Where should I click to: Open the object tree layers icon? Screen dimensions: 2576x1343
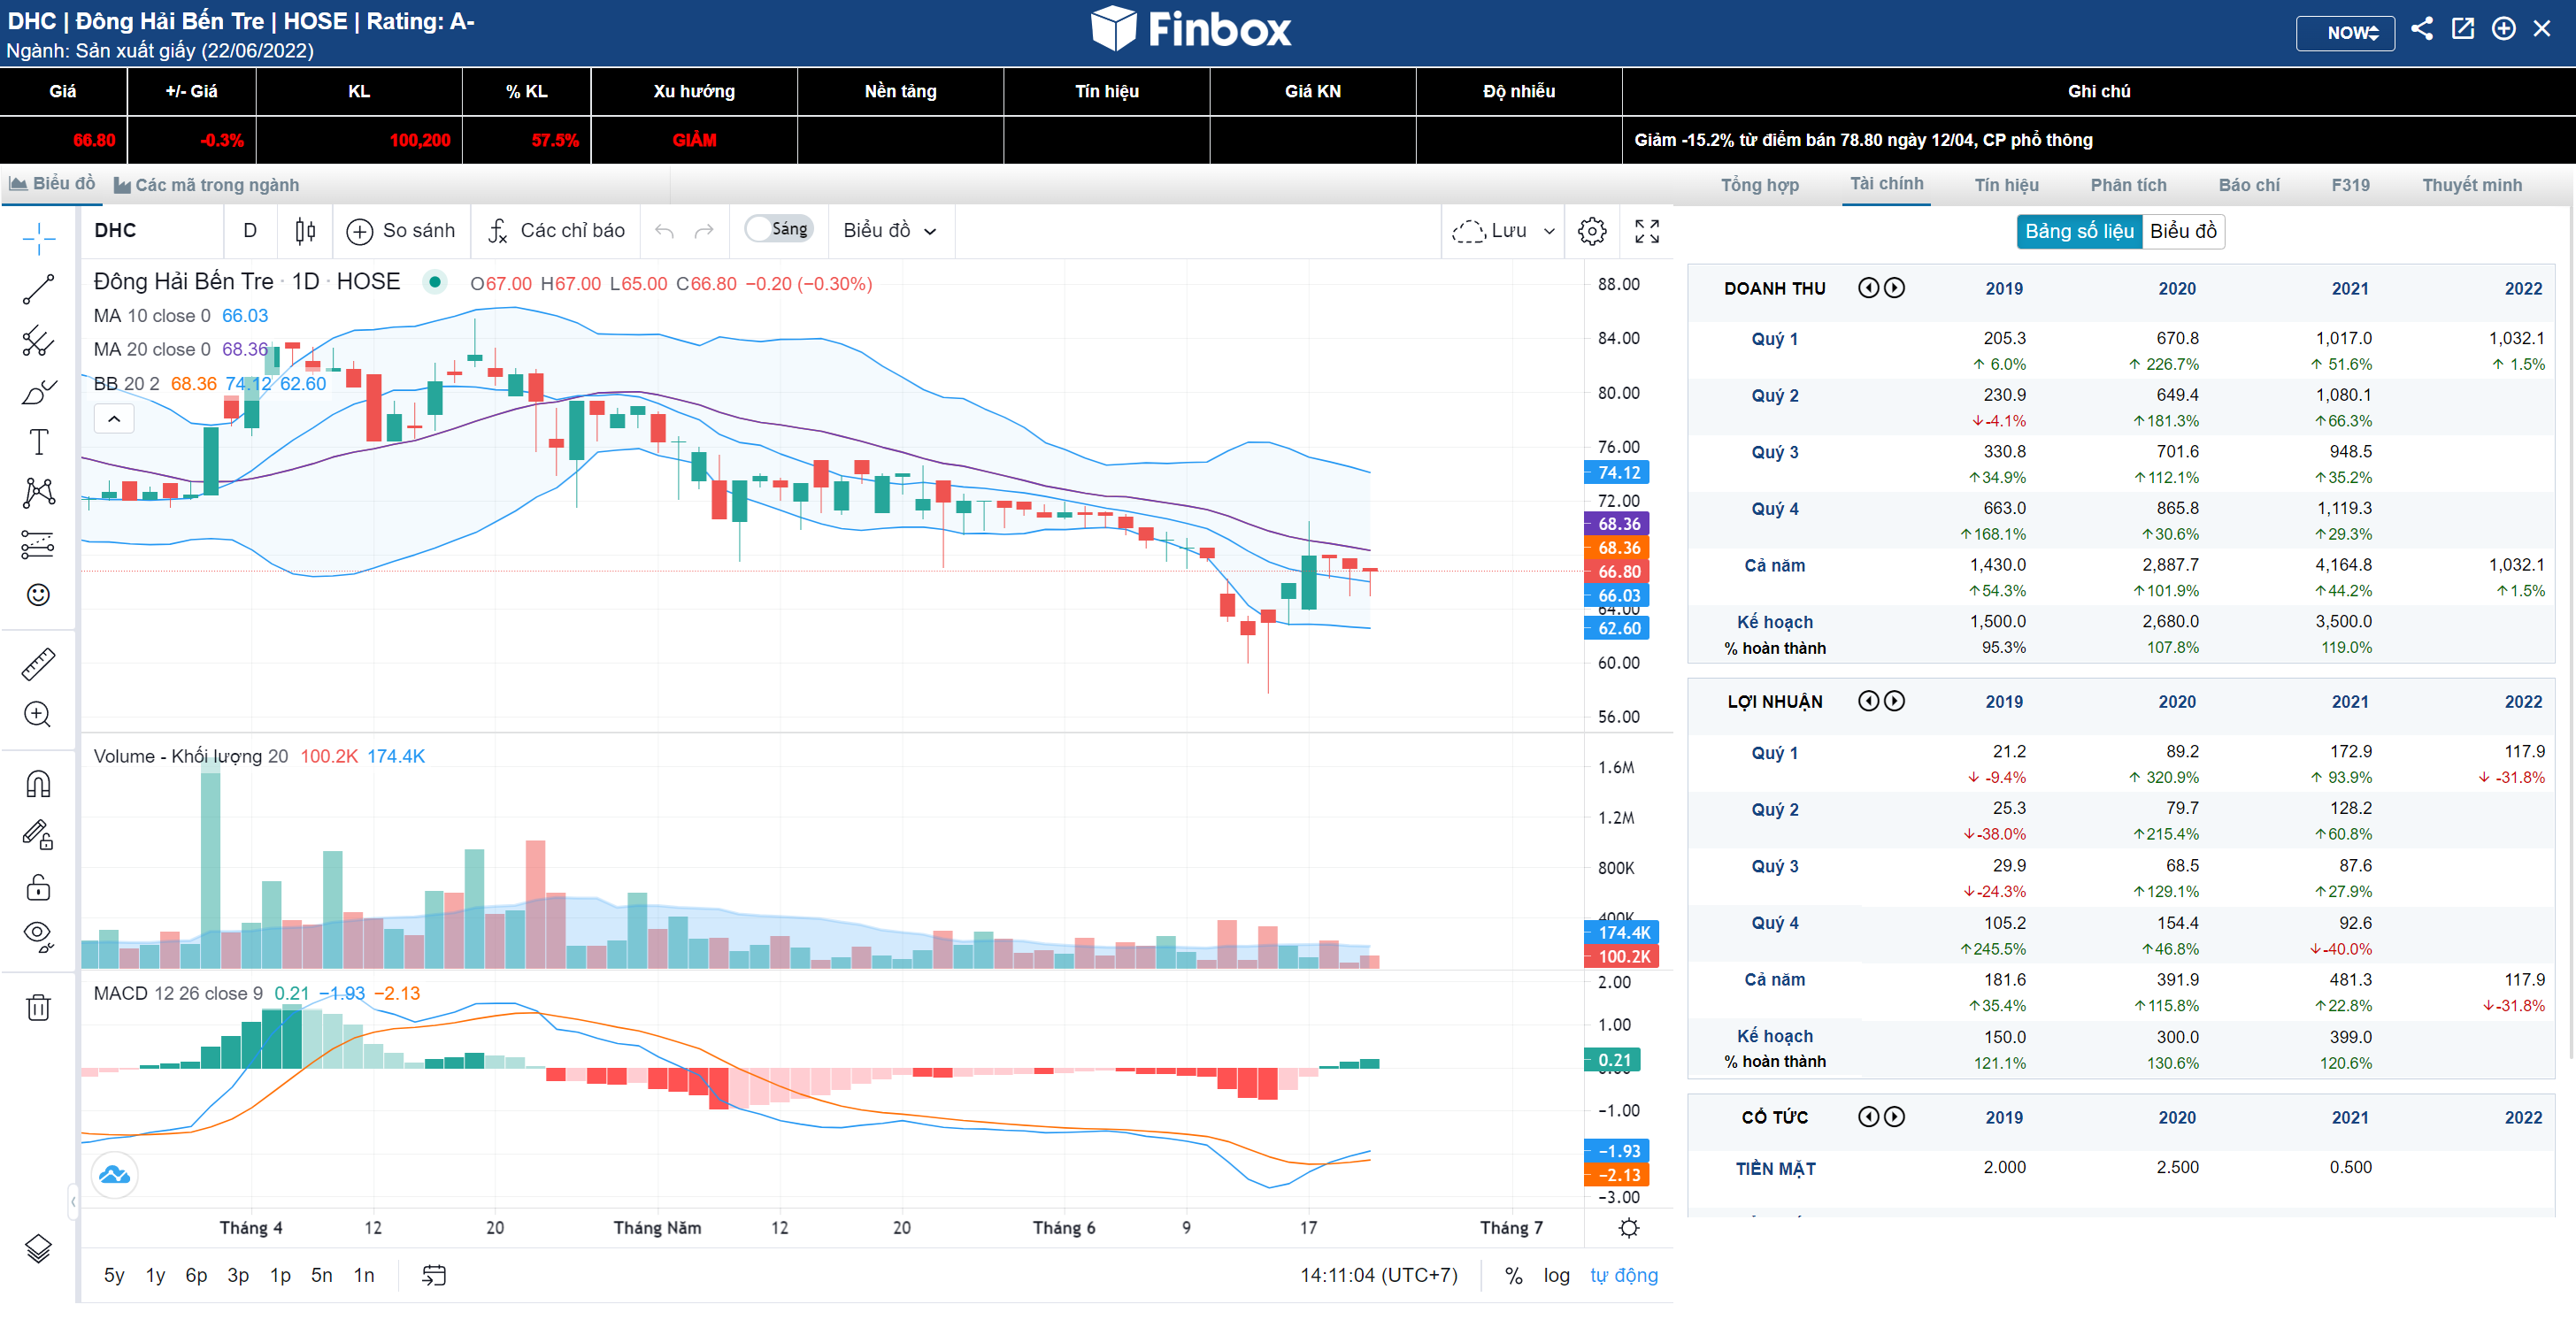38,1249
